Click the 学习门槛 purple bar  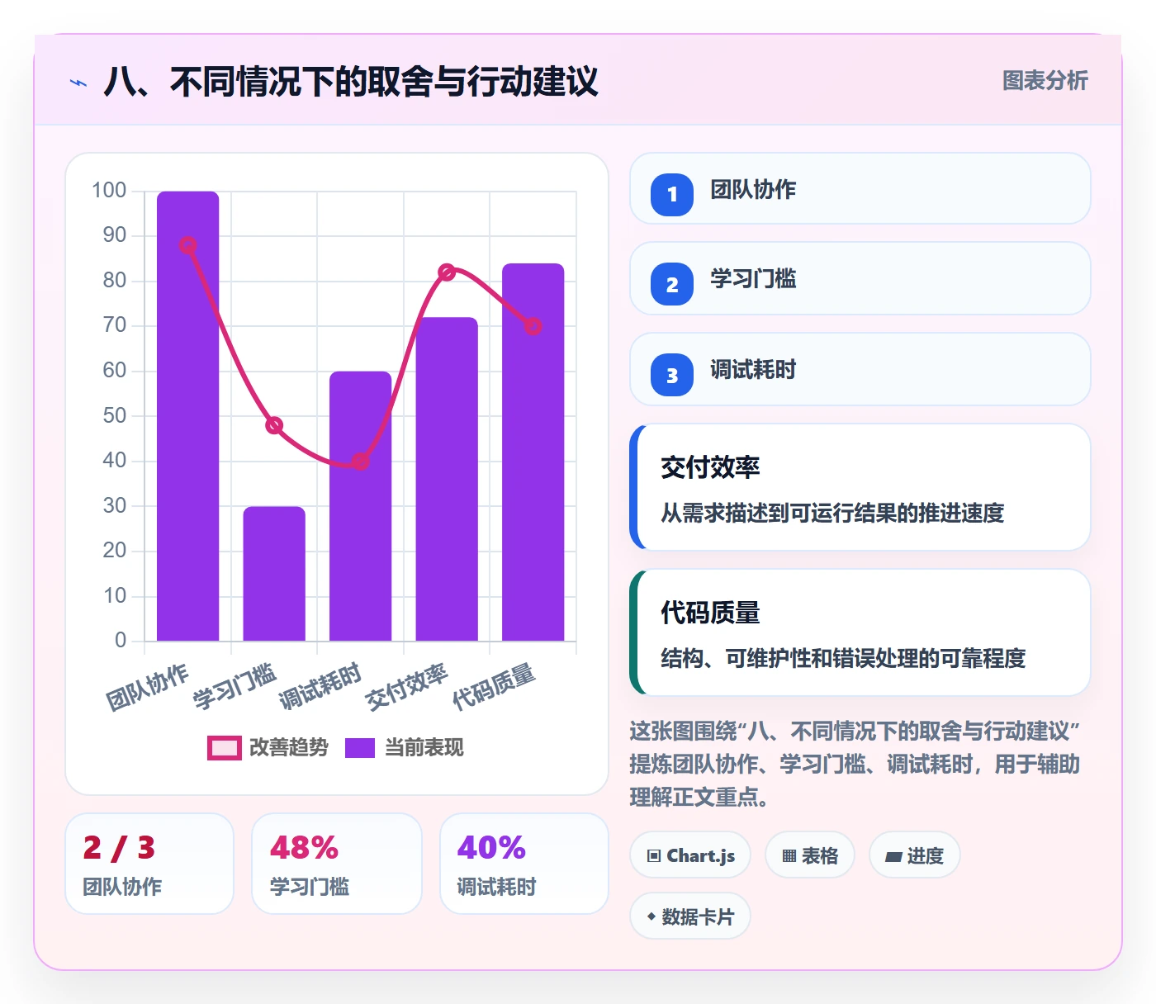[274, 574]
